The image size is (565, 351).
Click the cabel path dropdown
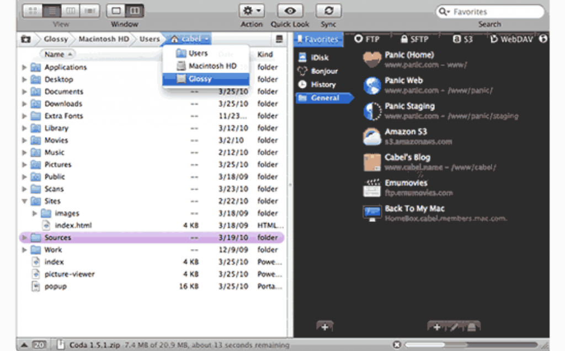189,39
